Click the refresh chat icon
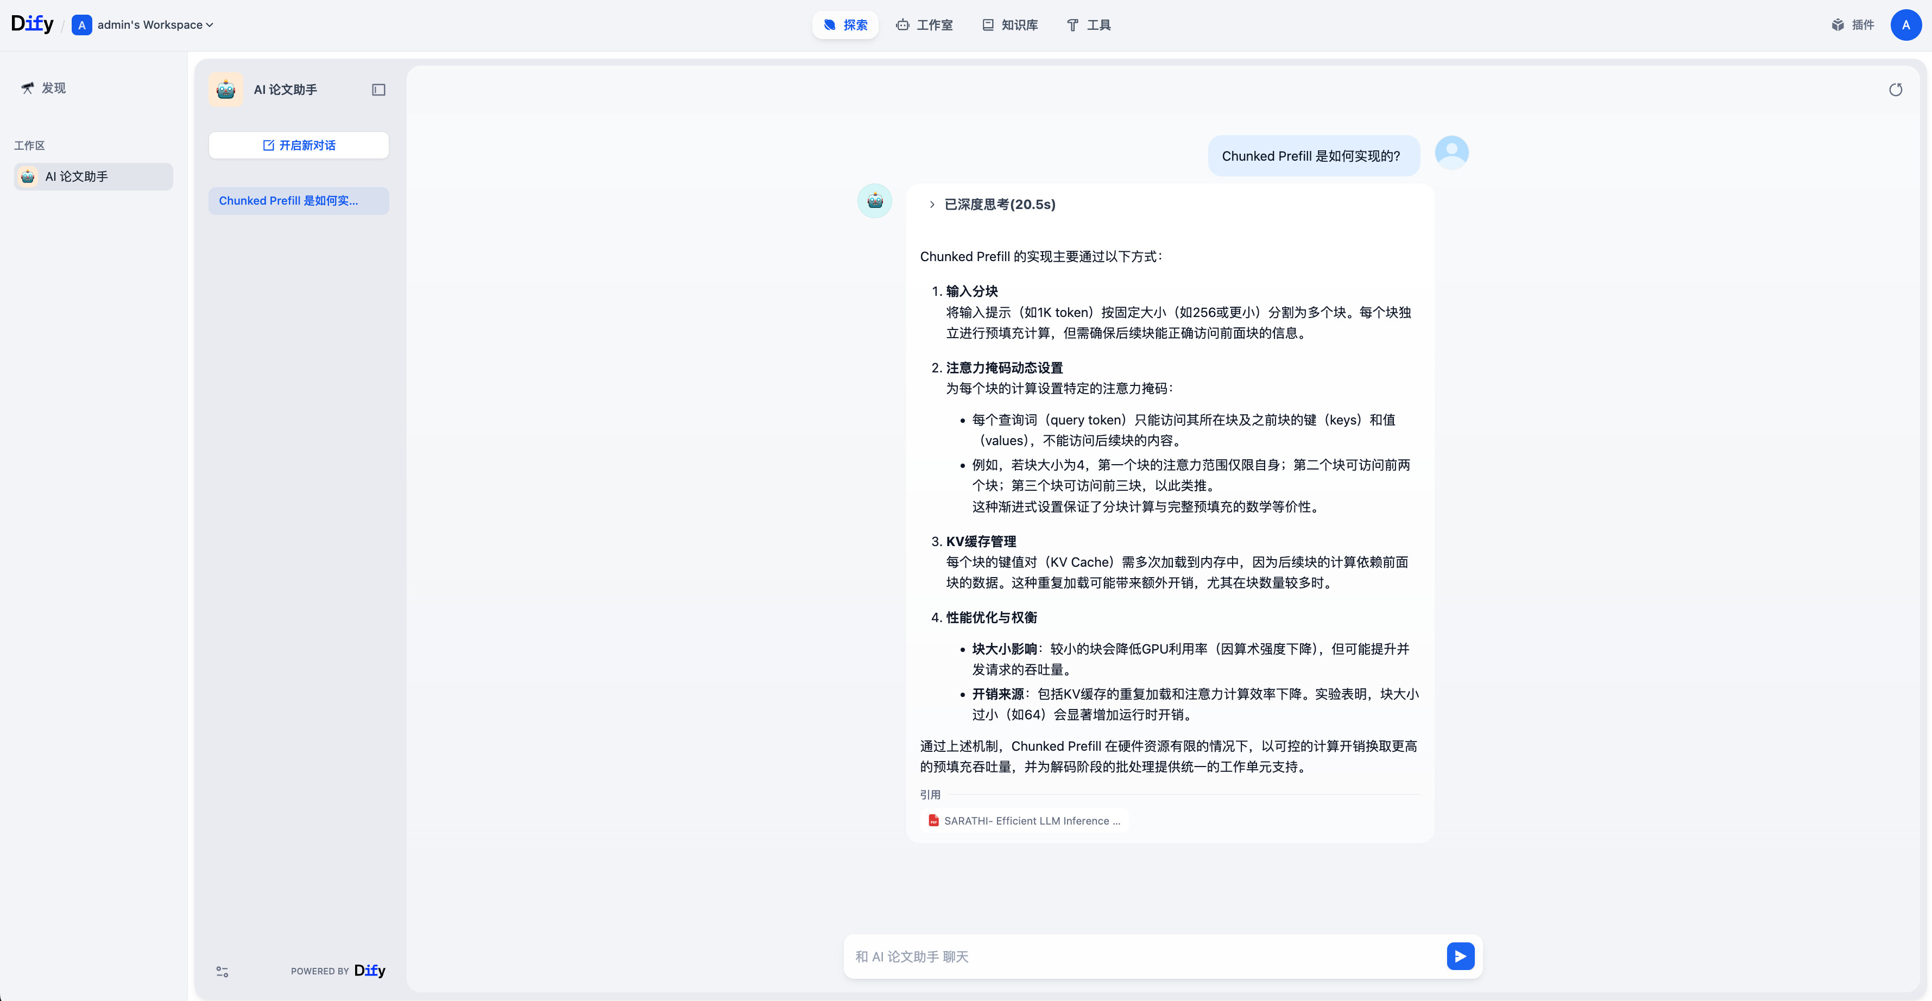 point(1895,90)
